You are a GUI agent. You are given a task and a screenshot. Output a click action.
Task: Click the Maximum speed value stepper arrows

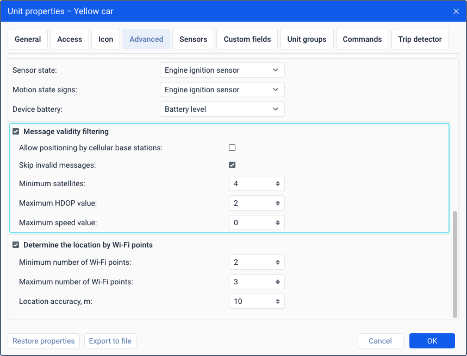pos(278,223)
